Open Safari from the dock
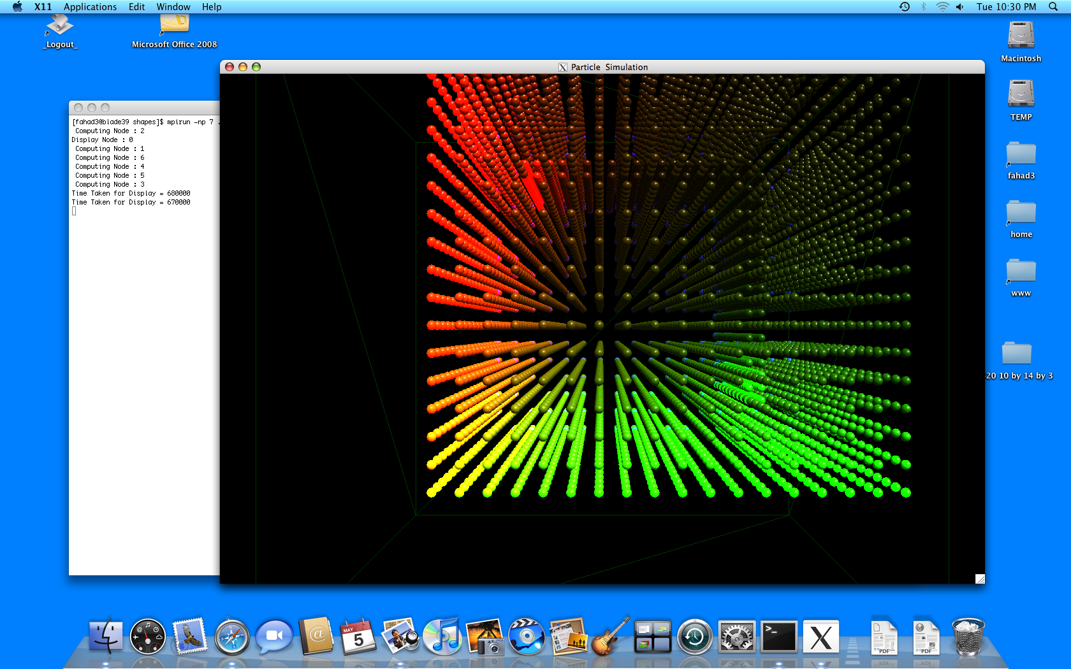Screen dimensions: 1071x669 tap(232, 637)
